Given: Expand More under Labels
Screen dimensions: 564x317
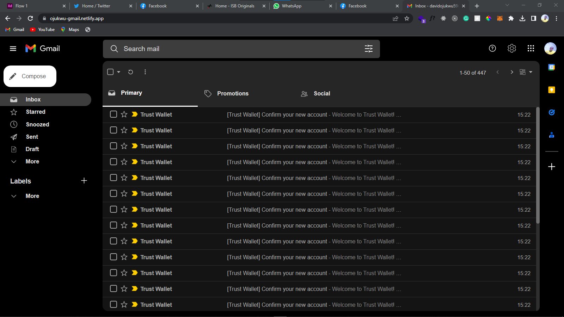Looking at the screenshot, I should [25, 196].
